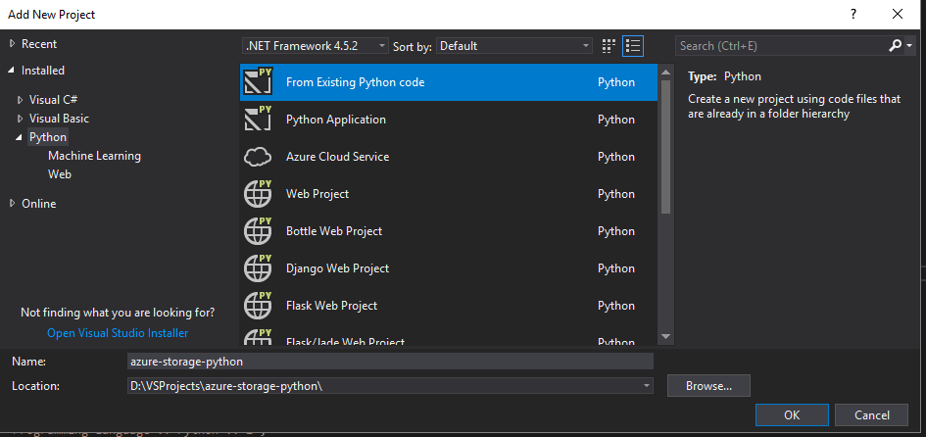Image resolution: width=926 pixels, height=437 pixels.
Task: Confirm with the OK button
Action: point(792,415)
